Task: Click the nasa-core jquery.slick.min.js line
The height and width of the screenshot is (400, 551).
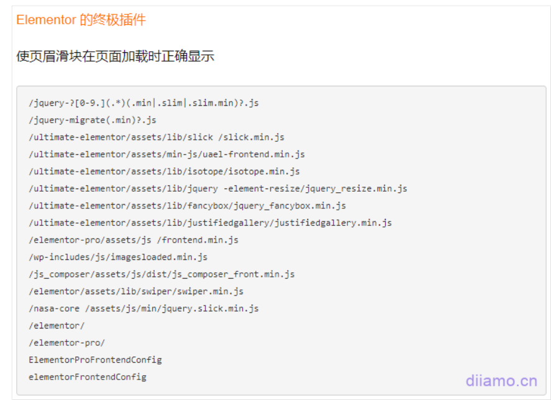Action: 143,309
